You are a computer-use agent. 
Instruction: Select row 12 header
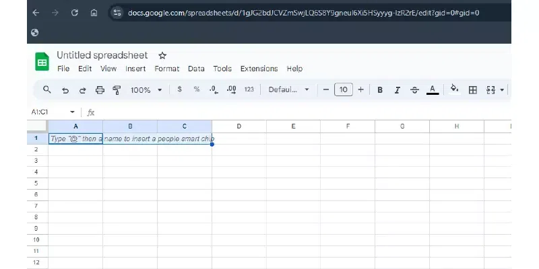coord(38,262)
